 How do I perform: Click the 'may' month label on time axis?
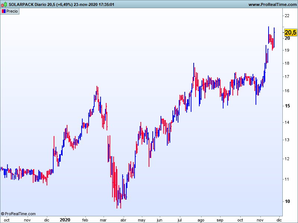click(142, 220)
